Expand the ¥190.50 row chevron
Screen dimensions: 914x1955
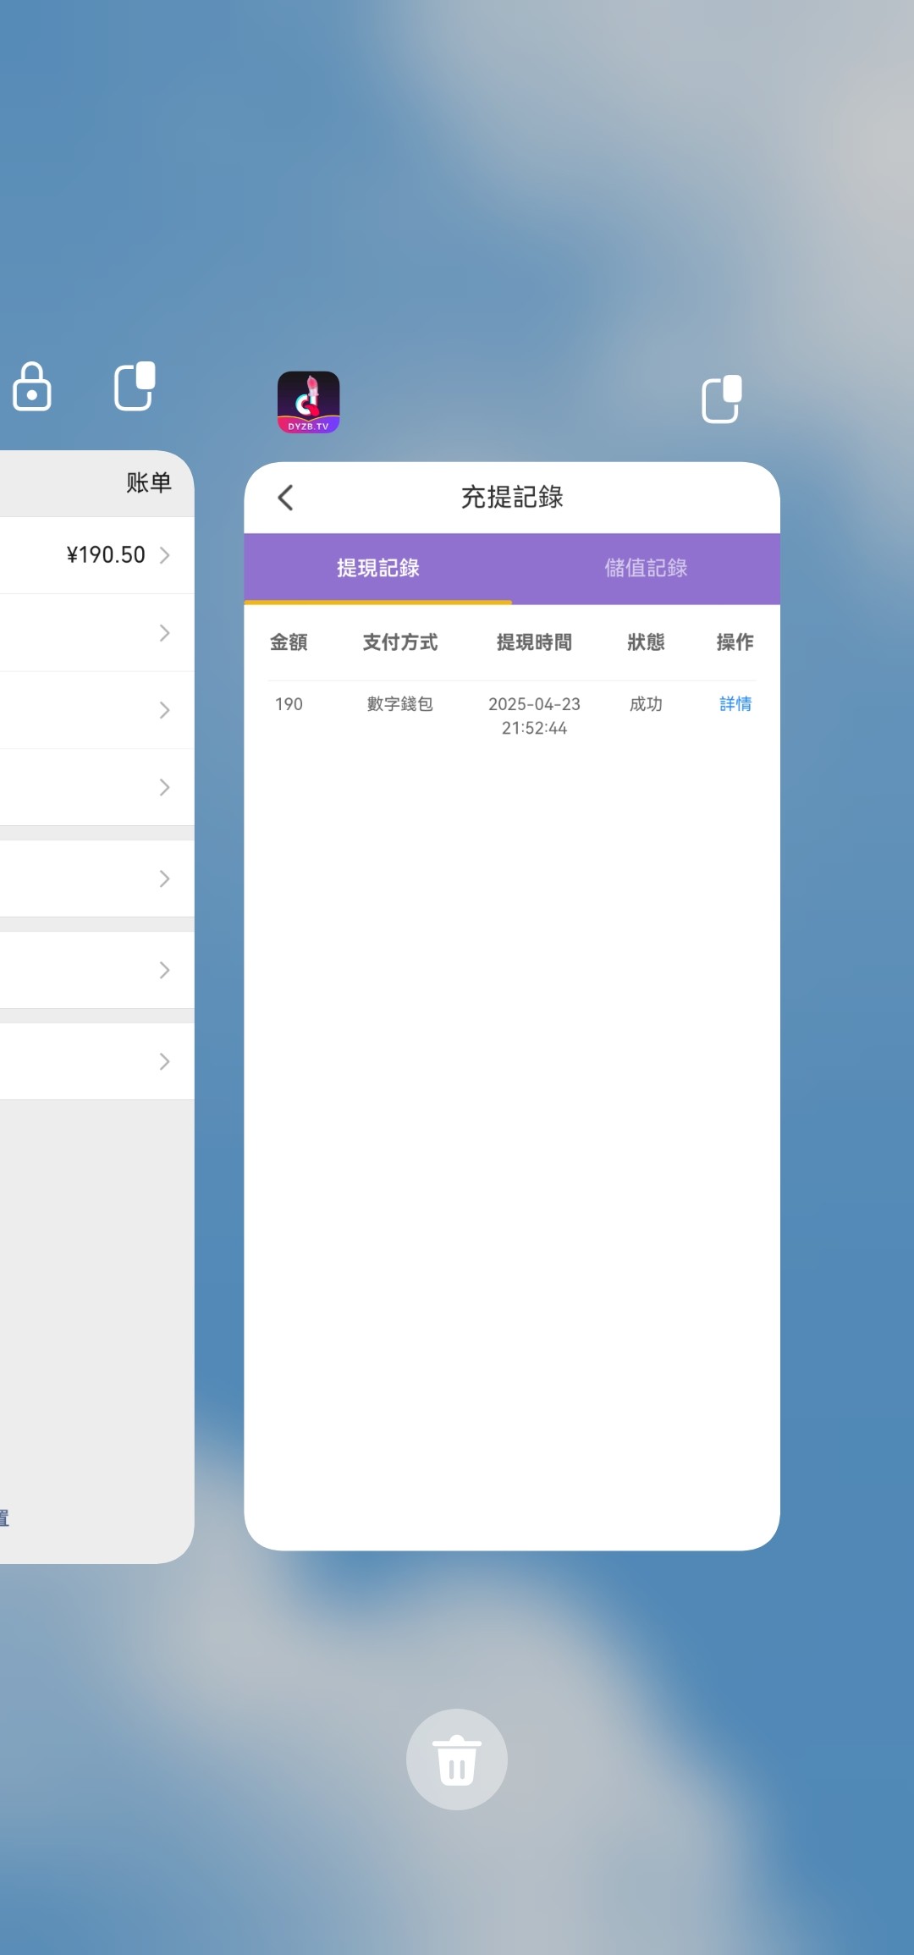165,555
